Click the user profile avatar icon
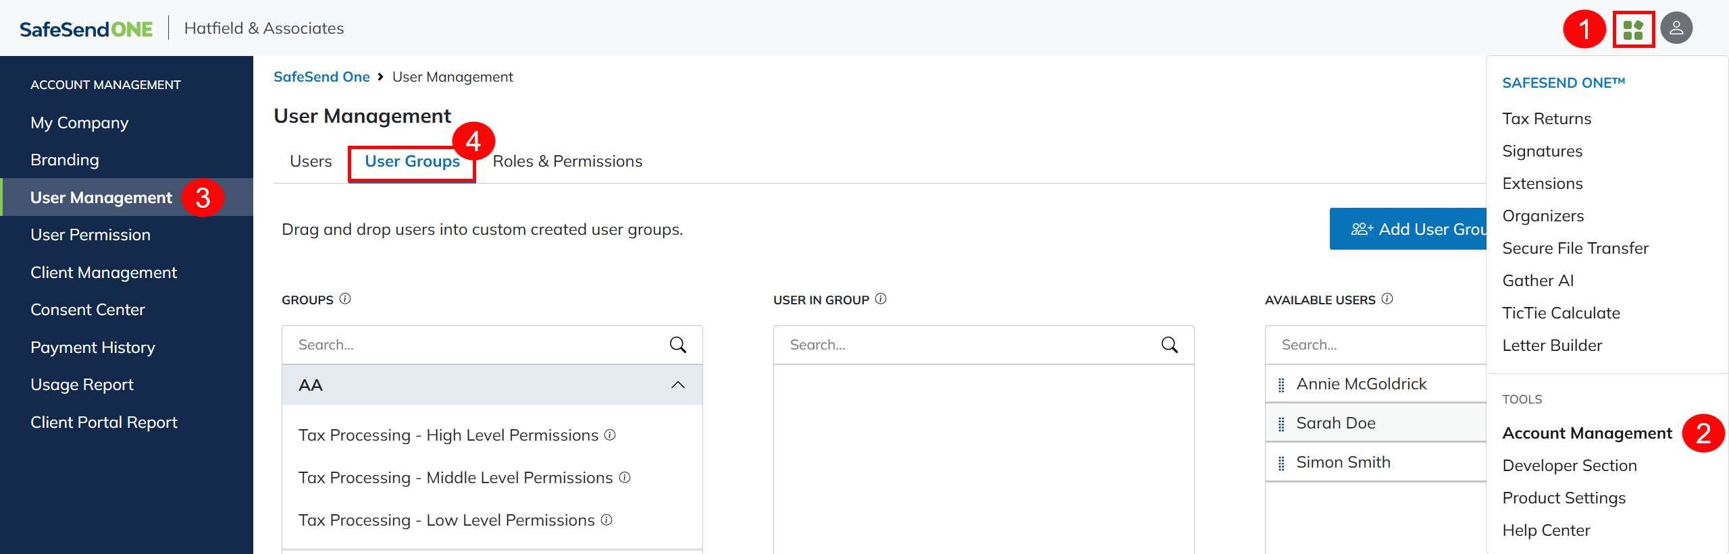The height and width of the screenshot is (554, 1729). [1676, 28]
